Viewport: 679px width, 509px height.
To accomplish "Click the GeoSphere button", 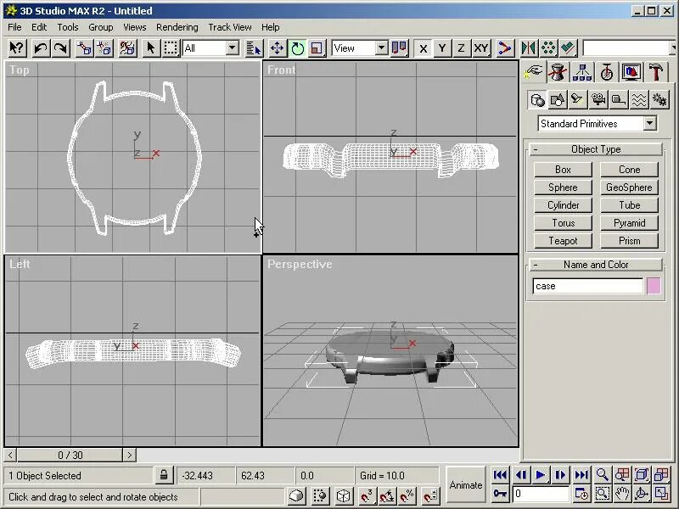I will [x=629, y=187].
